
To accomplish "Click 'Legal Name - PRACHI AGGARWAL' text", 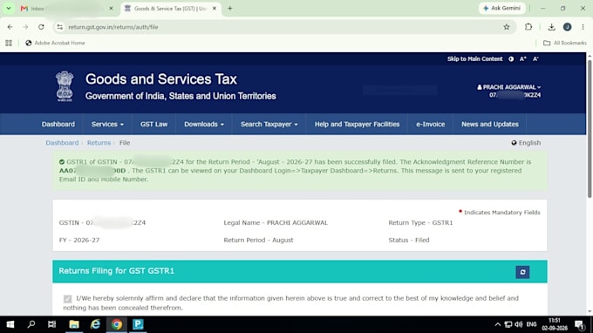I will (x=276, y=222).
